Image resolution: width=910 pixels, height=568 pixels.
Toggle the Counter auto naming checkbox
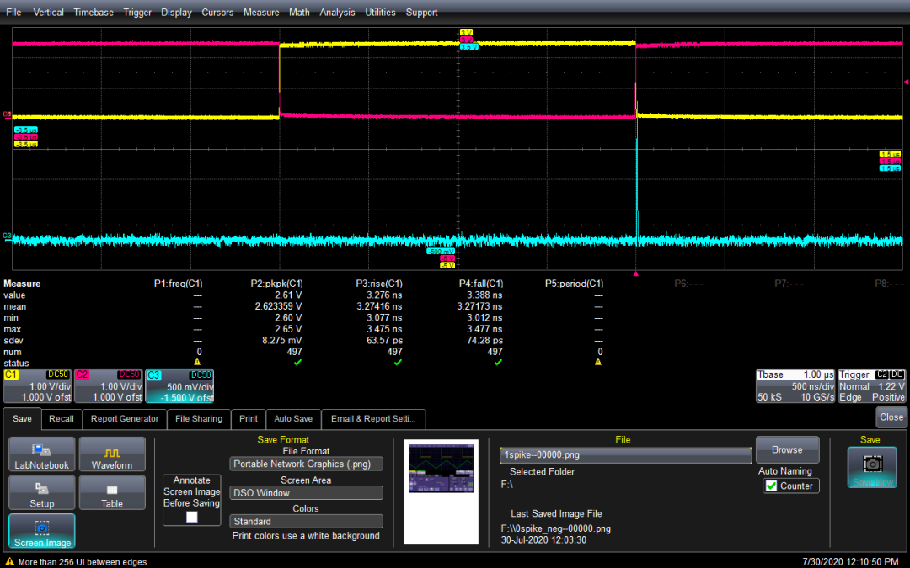click(x=771, y=486)
